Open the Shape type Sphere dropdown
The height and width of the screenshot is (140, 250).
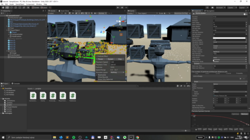point(230,84)
